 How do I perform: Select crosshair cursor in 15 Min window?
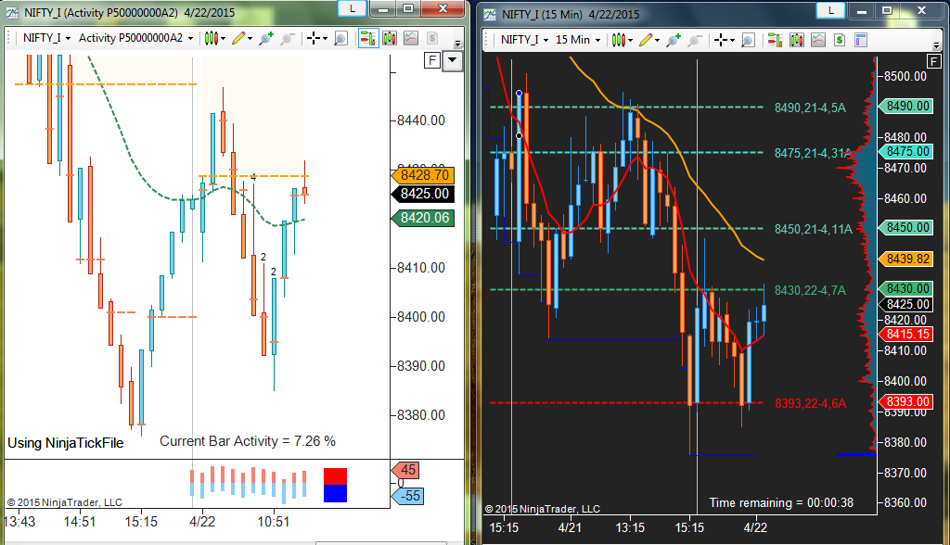click(x=720, y=40)
